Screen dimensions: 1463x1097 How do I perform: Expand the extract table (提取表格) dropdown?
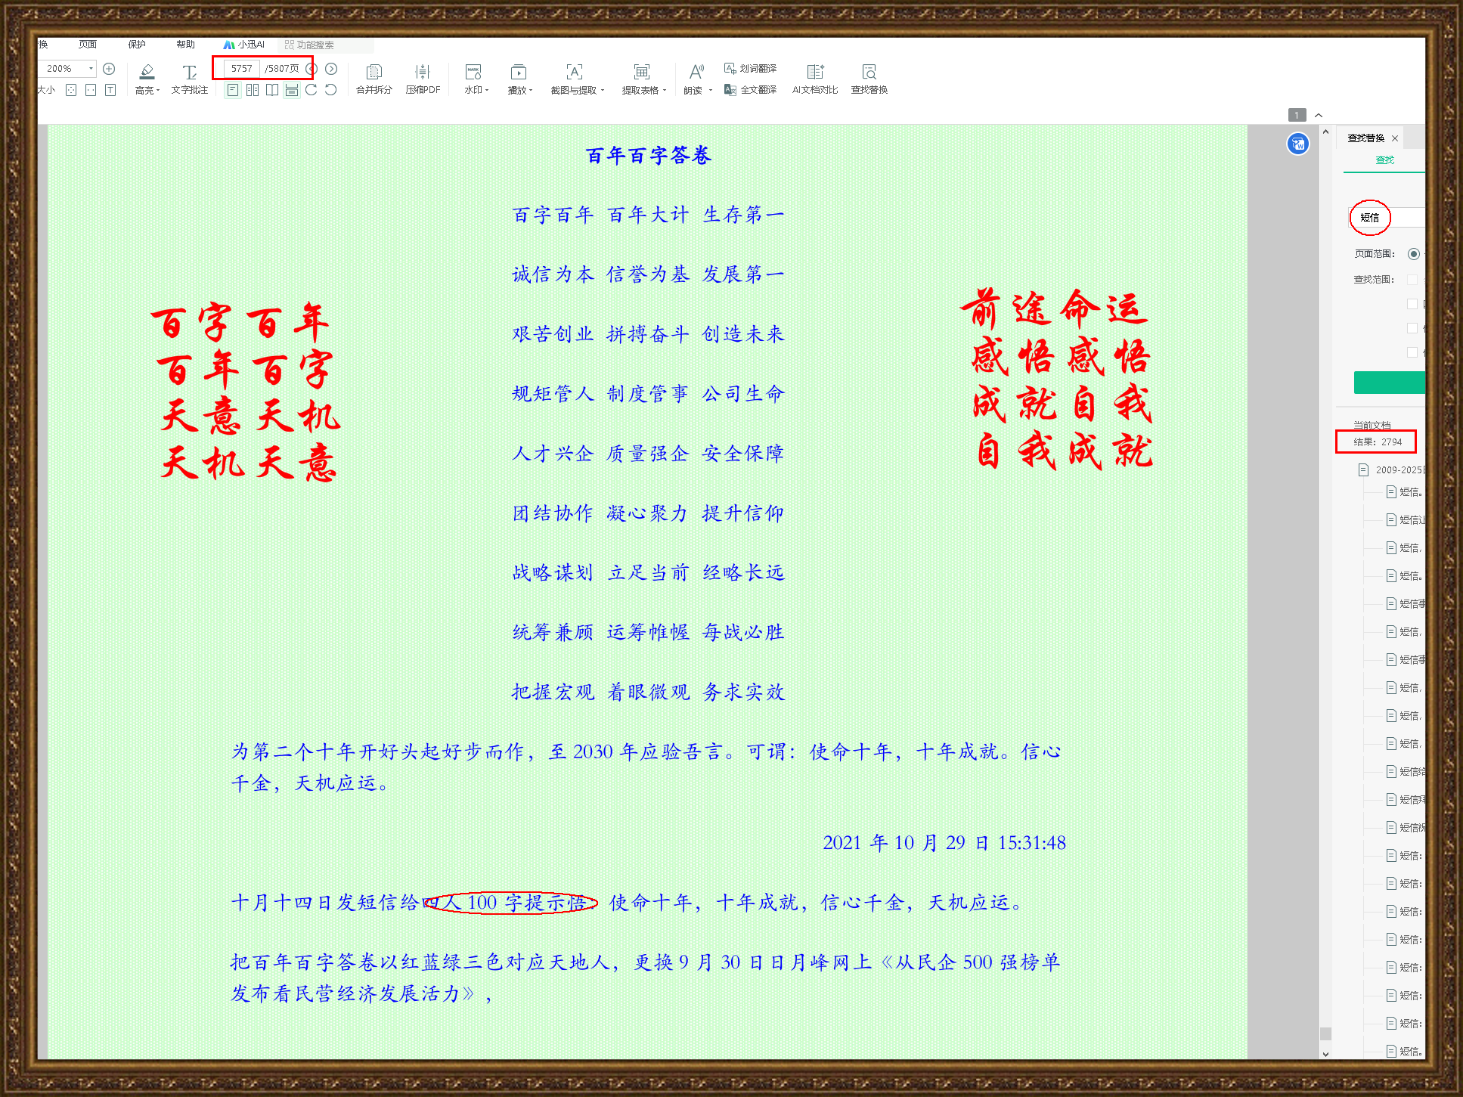[x=665, y=91]
